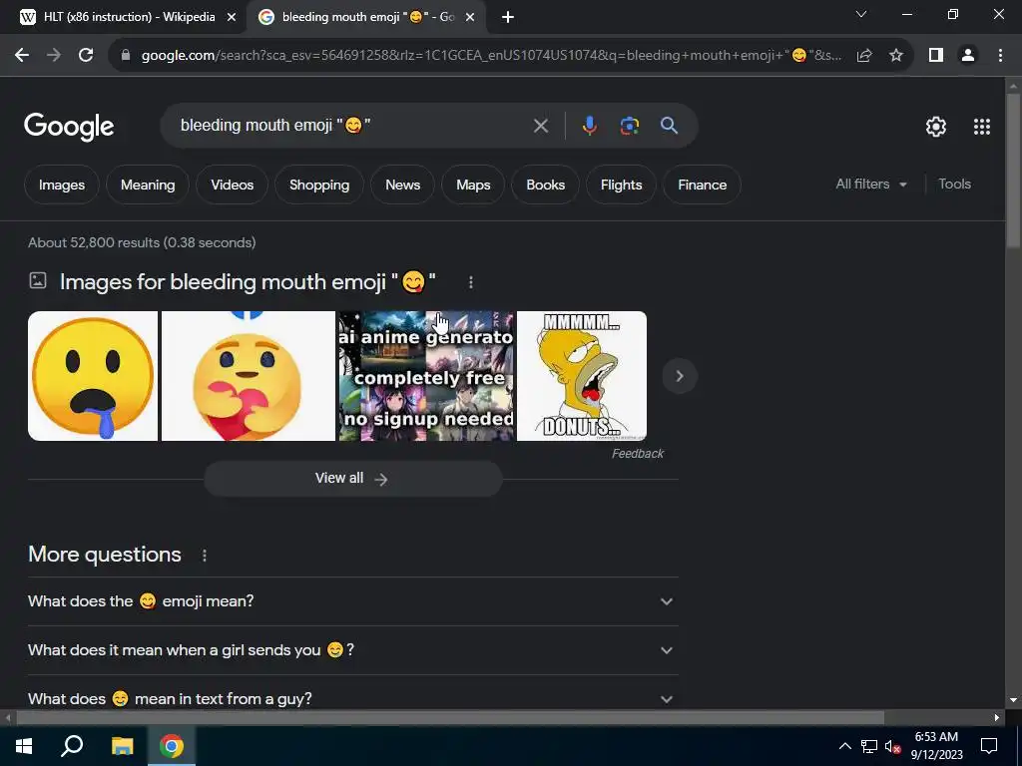Open ai anime generator thumbnail
This screenshot has height=766, width=1022.
pos(426,376)
